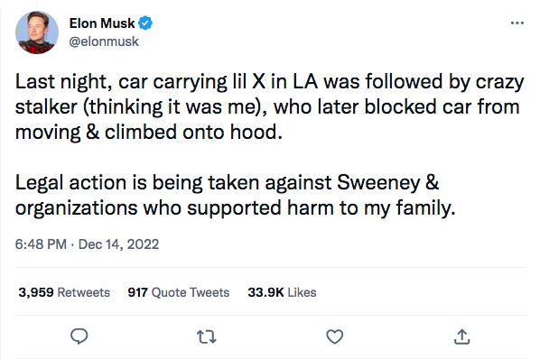This screenshot has height=359, width=540.
Task: Like the tweet with the heart icon
Action: 334,336
